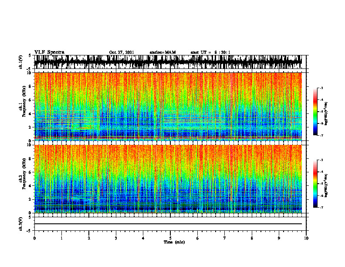Click the "-5" label on ch.2 colorbar
The image size is (345, 267).
321,184
